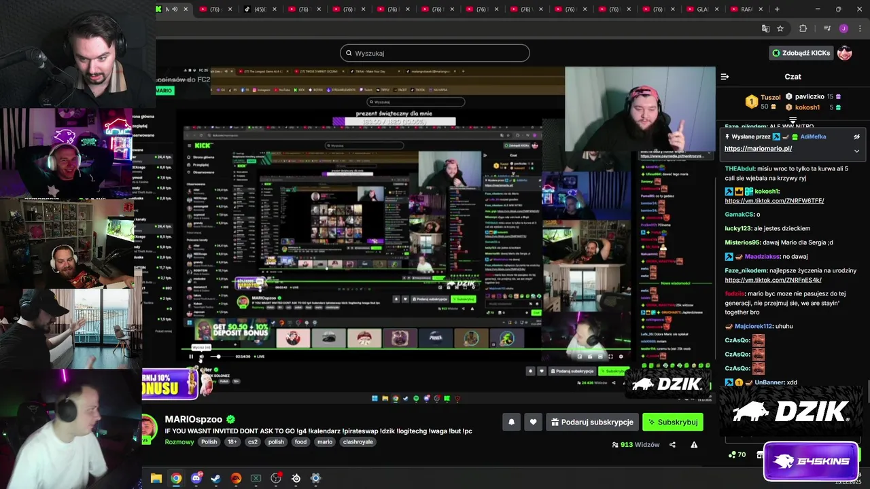This screenshot has width=870, height=489.
Task: Select the Polish language tag
Action: pyautogui.click(x=209, y=441)
